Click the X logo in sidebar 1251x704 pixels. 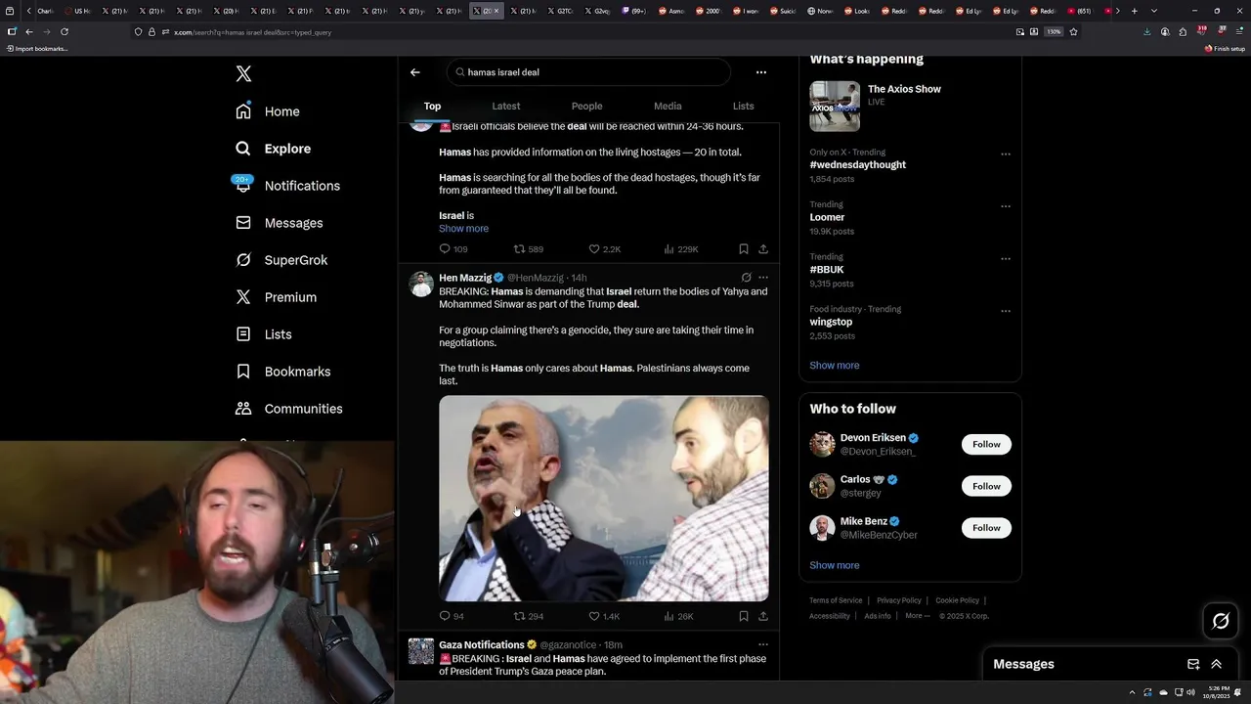[243, 74]
